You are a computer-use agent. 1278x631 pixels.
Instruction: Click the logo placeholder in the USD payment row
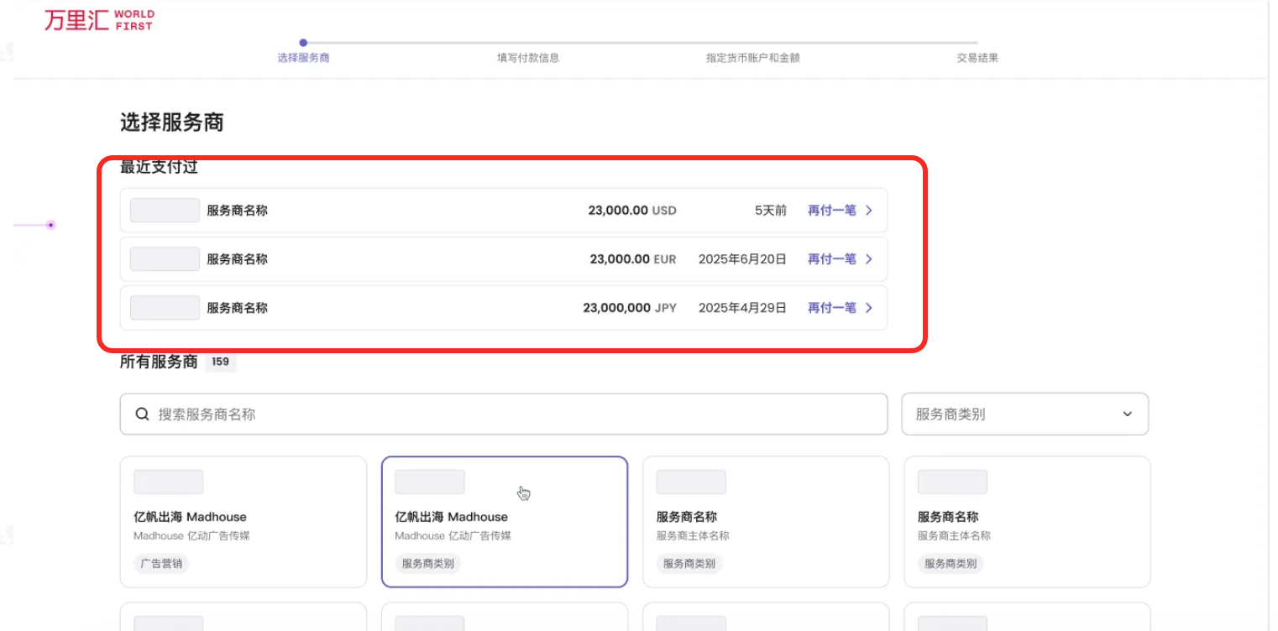165,211
